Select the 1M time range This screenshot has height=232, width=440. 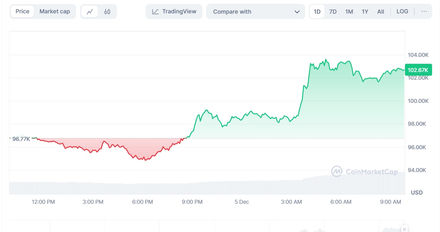point(349,12)
